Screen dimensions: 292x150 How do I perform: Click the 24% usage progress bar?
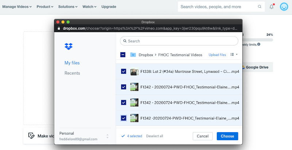tap(258, 40)
